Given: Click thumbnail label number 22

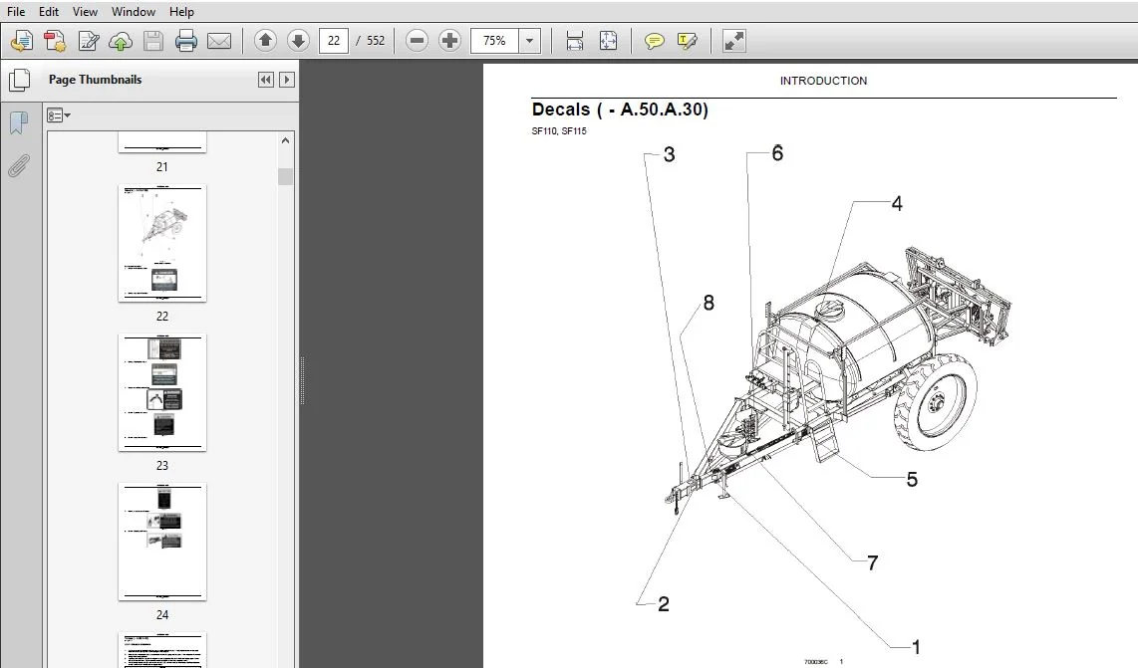Looking at the screenshot, I should tap(161, 317).
